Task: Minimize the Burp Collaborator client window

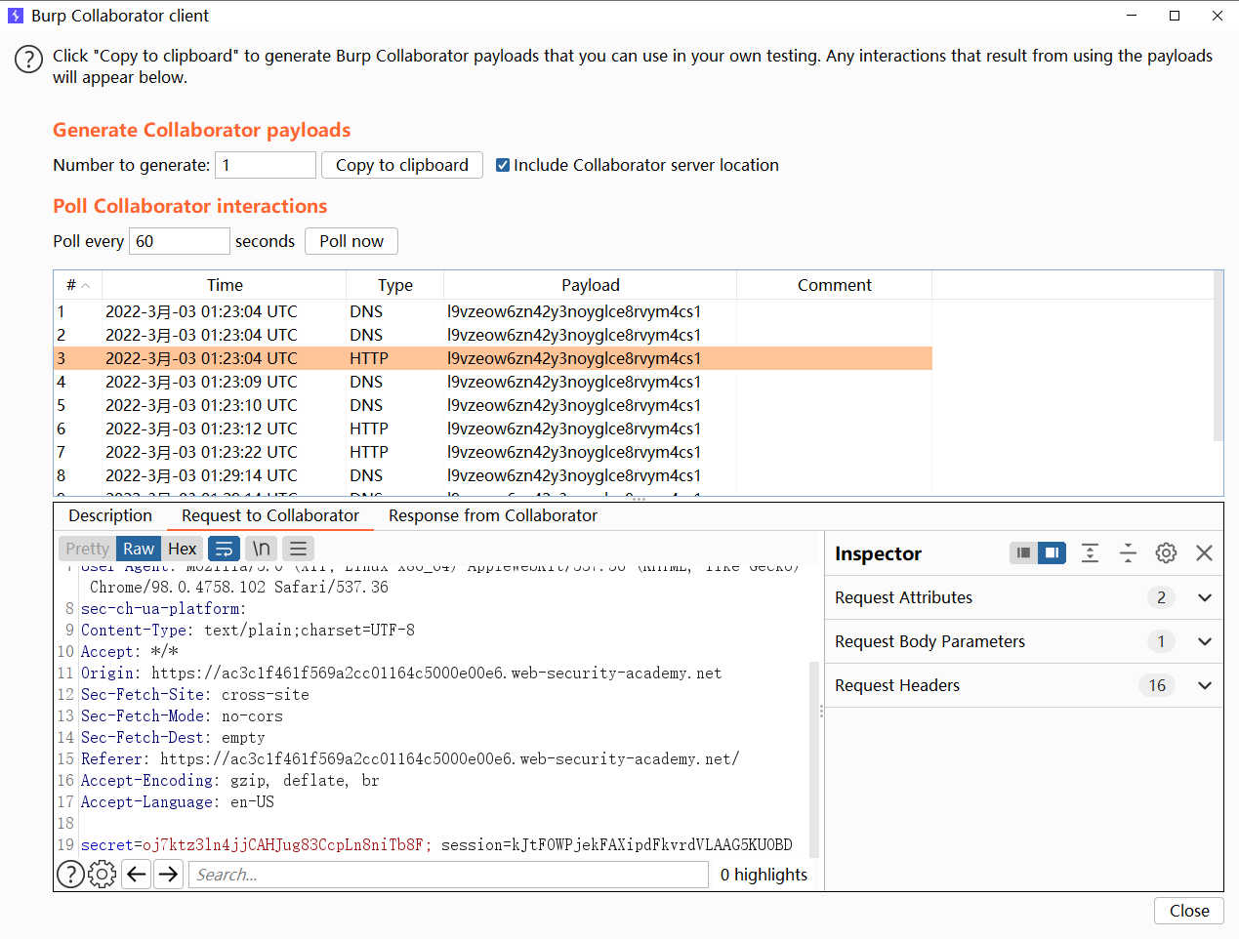Action: point(1132,16)
